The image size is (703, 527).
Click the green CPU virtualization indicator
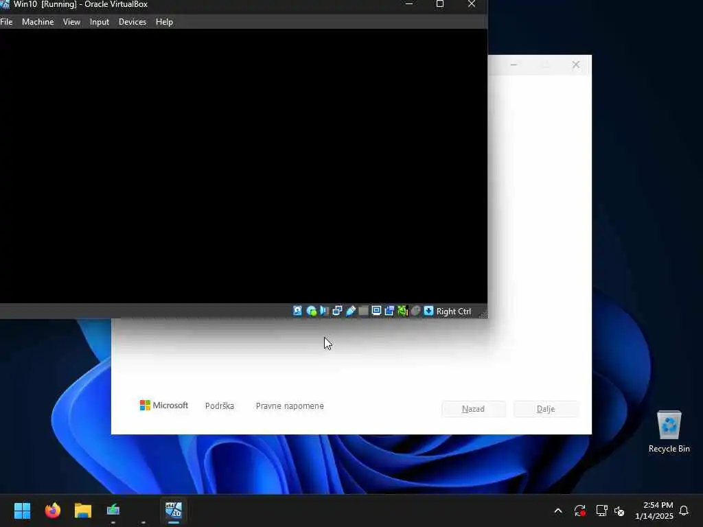[402, 311]
